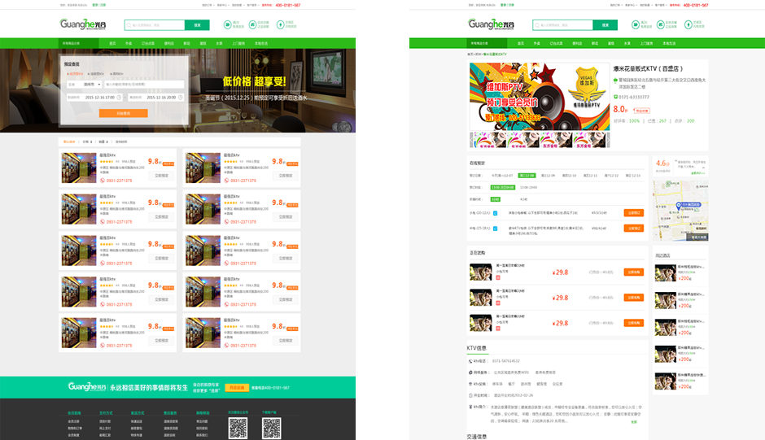Select the second KTV type radio option

coord(96,74)
